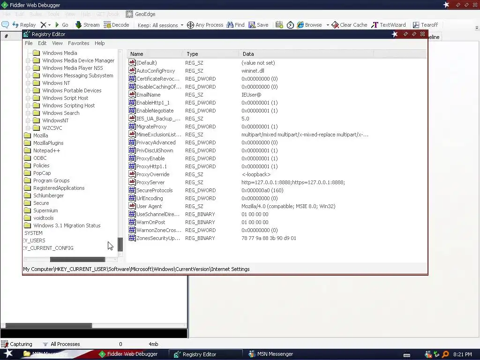Viewport: 480px width, 360px height.
Task: Click the registry tree horizontal scrollbar thumb
Action: 77,260
